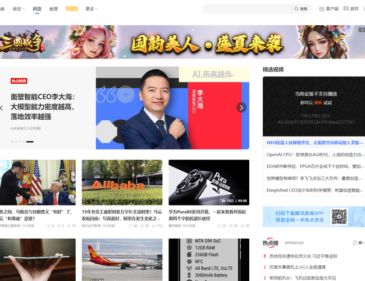Click the 广告 ad badge on banner
Viewport: 365px width, 281px height.
point(362,30)
